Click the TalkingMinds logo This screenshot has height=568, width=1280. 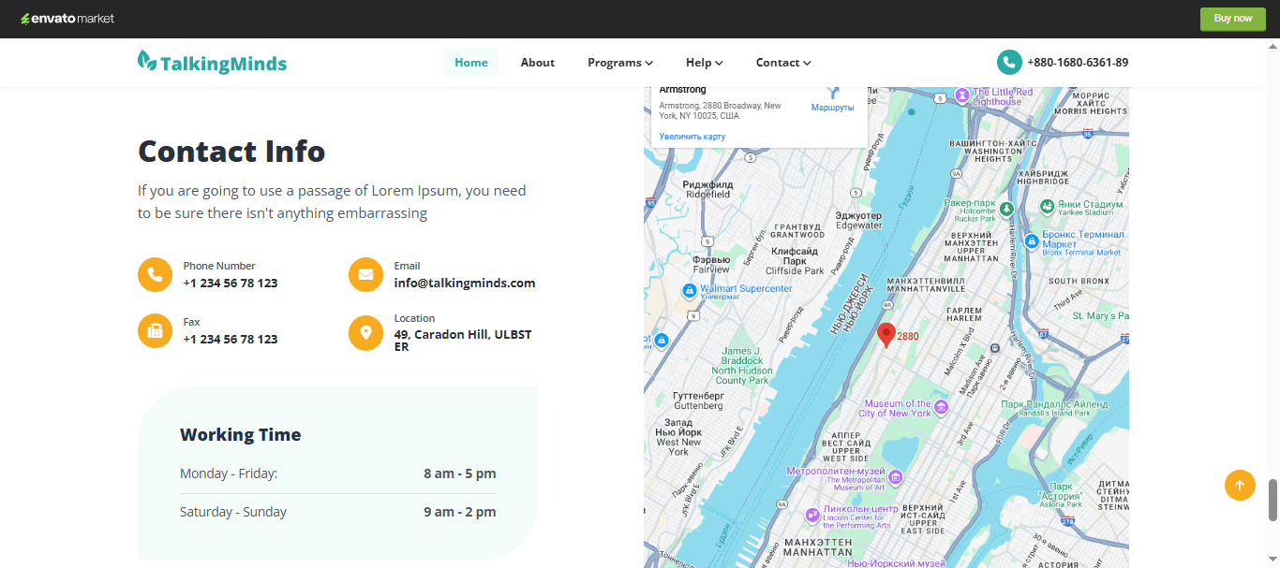click(212, 63)
